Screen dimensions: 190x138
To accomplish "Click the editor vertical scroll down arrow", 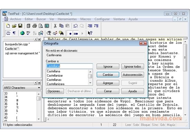I will [185, 115].
